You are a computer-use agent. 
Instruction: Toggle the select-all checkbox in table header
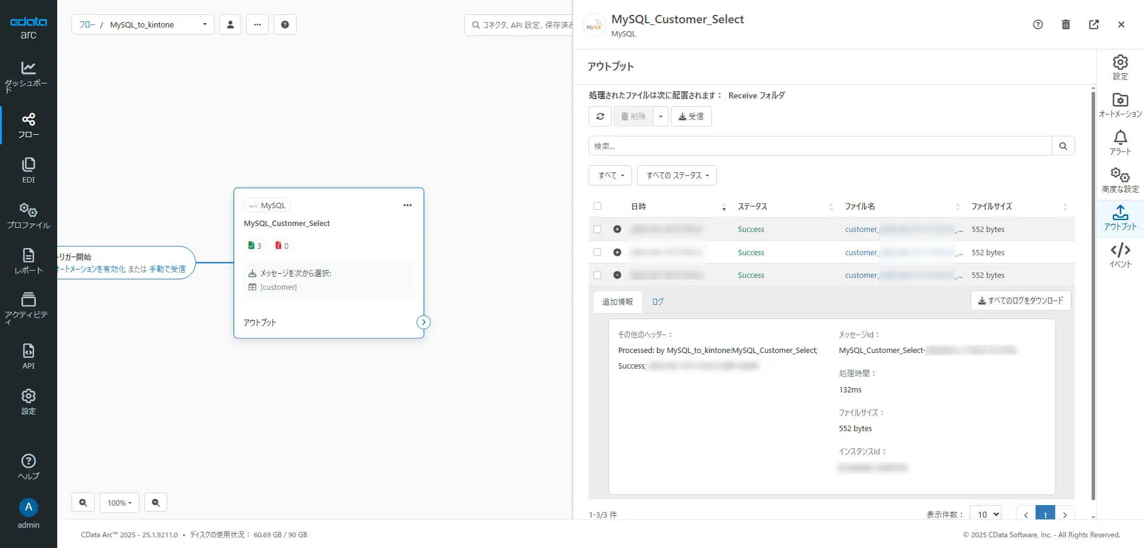click(597, 206)
